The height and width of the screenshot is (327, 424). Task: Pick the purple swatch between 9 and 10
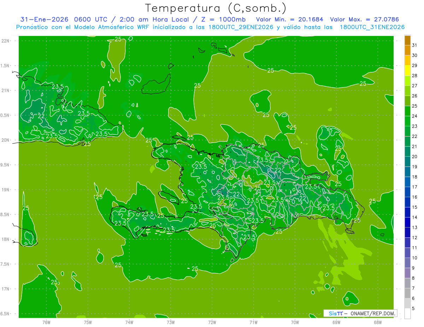(x=407, y=263)
